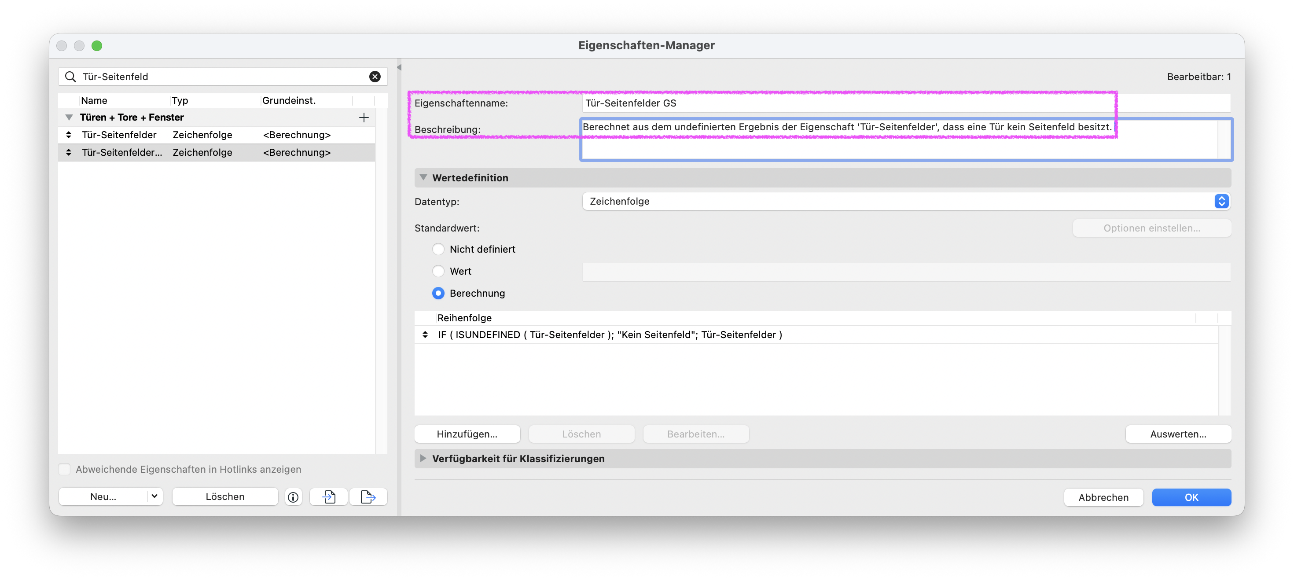This screenshot has width=1294, height=581.
Task: Click the Hinzufügen... button
Action: tap(467, 434)
